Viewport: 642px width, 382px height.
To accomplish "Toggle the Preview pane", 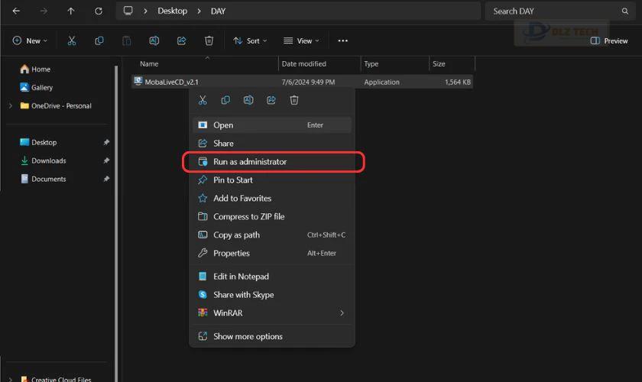I will [609, 40].
